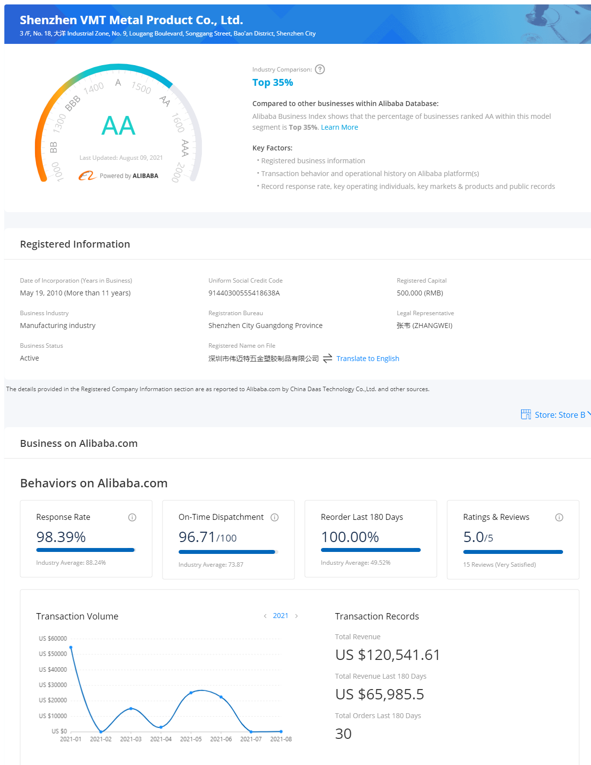Screen dimensions: 591x765
Task: Open the Industry Comparison help icon
Action: tap(320, 70)
